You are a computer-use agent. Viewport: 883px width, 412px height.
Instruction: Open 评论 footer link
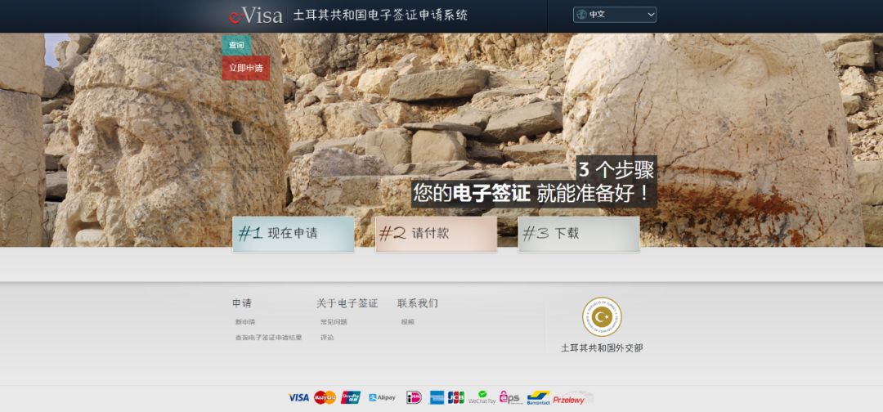pos(327,338)
